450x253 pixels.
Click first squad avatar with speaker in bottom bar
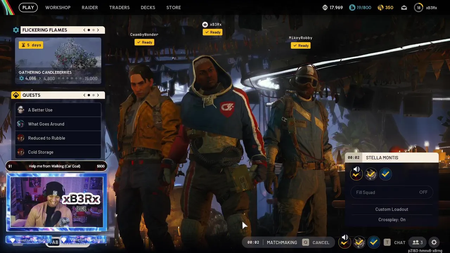(344, 242)
